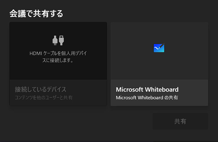
Task: Click the HDMI ケーブル connection instruction text
Action: (x=58, y=57)
